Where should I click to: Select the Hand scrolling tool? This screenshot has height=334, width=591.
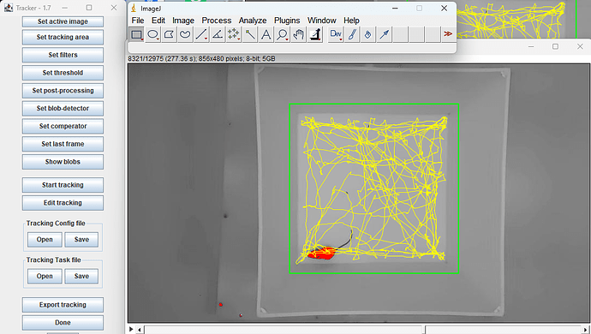[x=299, y=34]
